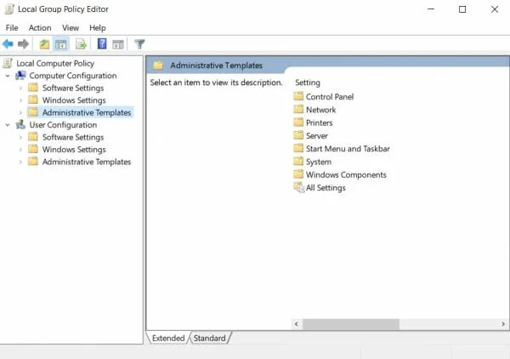
Task: Select the System entry in list
Action: (319, 162)
